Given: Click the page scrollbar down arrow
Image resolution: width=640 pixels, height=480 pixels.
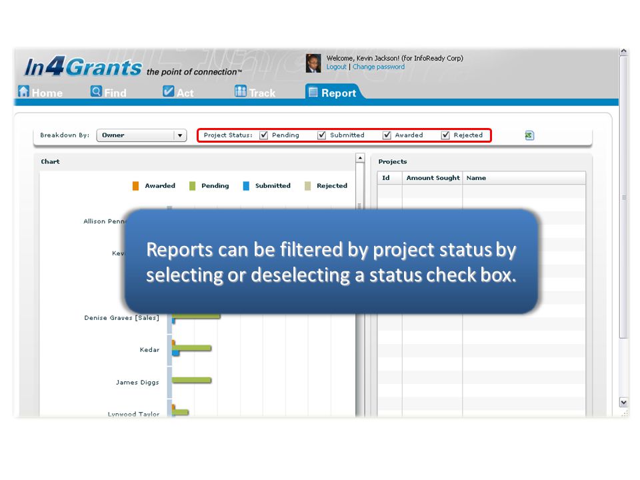Looking at the screenshot, I should click(x=624, y=403).
